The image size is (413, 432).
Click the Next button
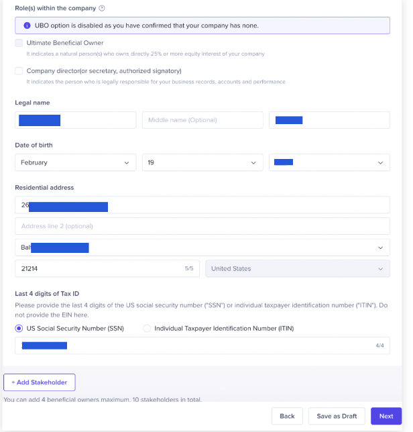coord(386,416)
